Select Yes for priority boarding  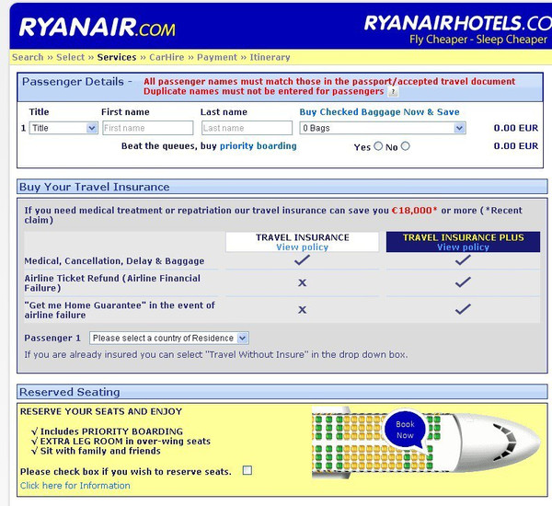tap(377, 146)
